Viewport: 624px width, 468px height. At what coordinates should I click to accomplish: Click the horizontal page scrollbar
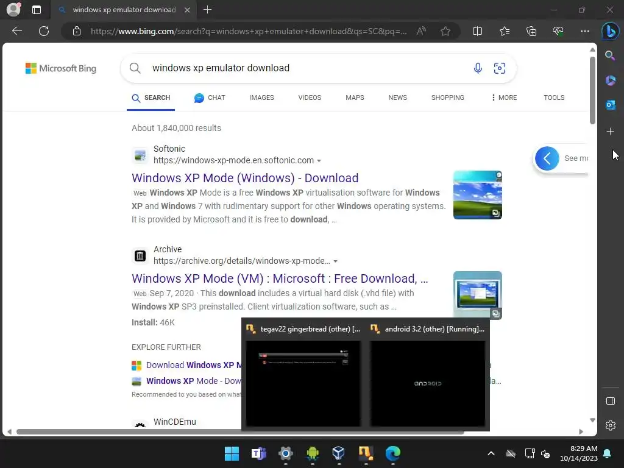pos(240,432)
